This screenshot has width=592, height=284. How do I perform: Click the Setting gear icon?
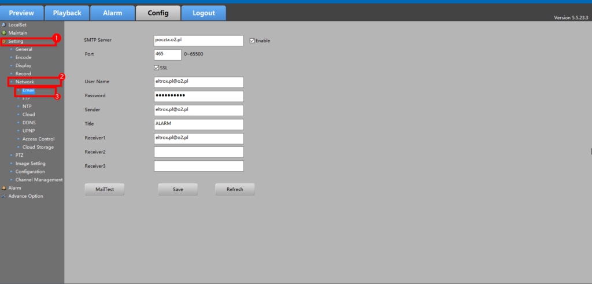[3, 42]
